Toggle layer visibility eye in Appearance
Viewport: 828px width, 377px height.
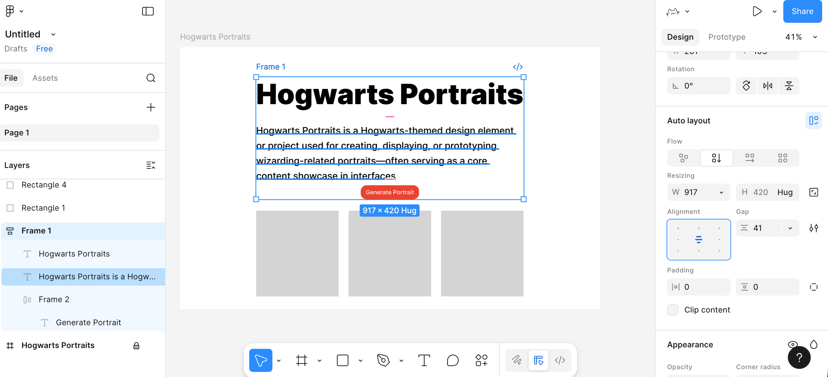(792, 344)
